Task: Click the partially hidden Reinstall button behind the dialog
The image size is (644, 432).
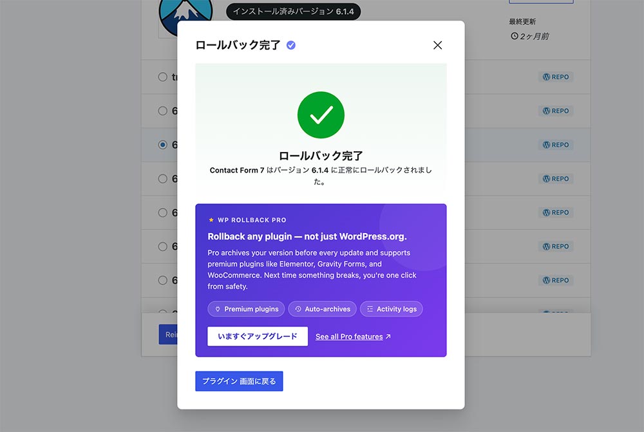Action: tap(168, 334)
